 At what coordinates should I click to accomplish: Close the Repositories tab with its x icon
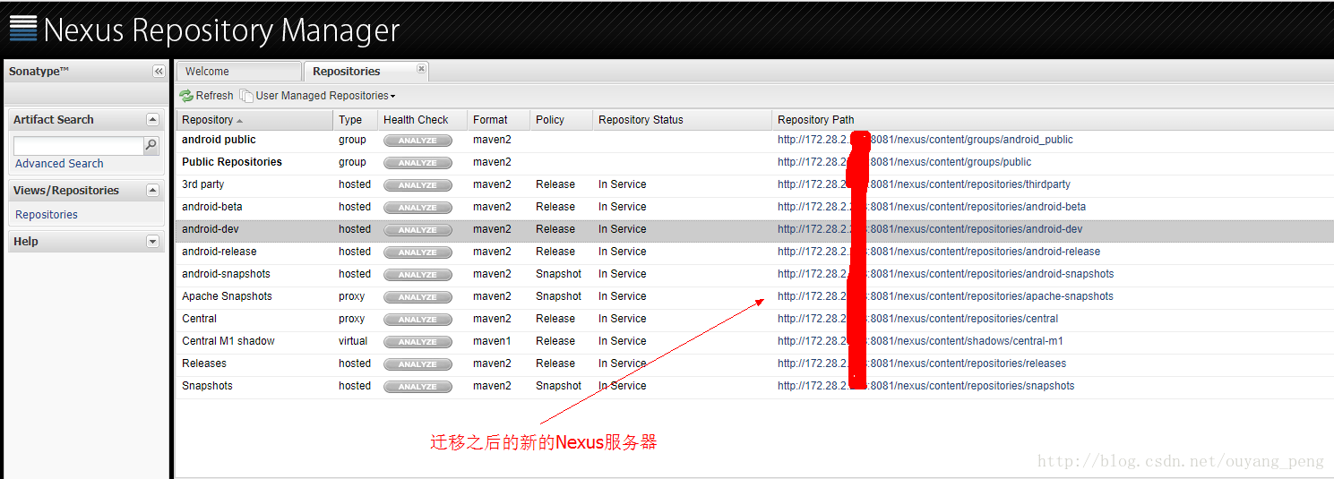tap(422, 68)
